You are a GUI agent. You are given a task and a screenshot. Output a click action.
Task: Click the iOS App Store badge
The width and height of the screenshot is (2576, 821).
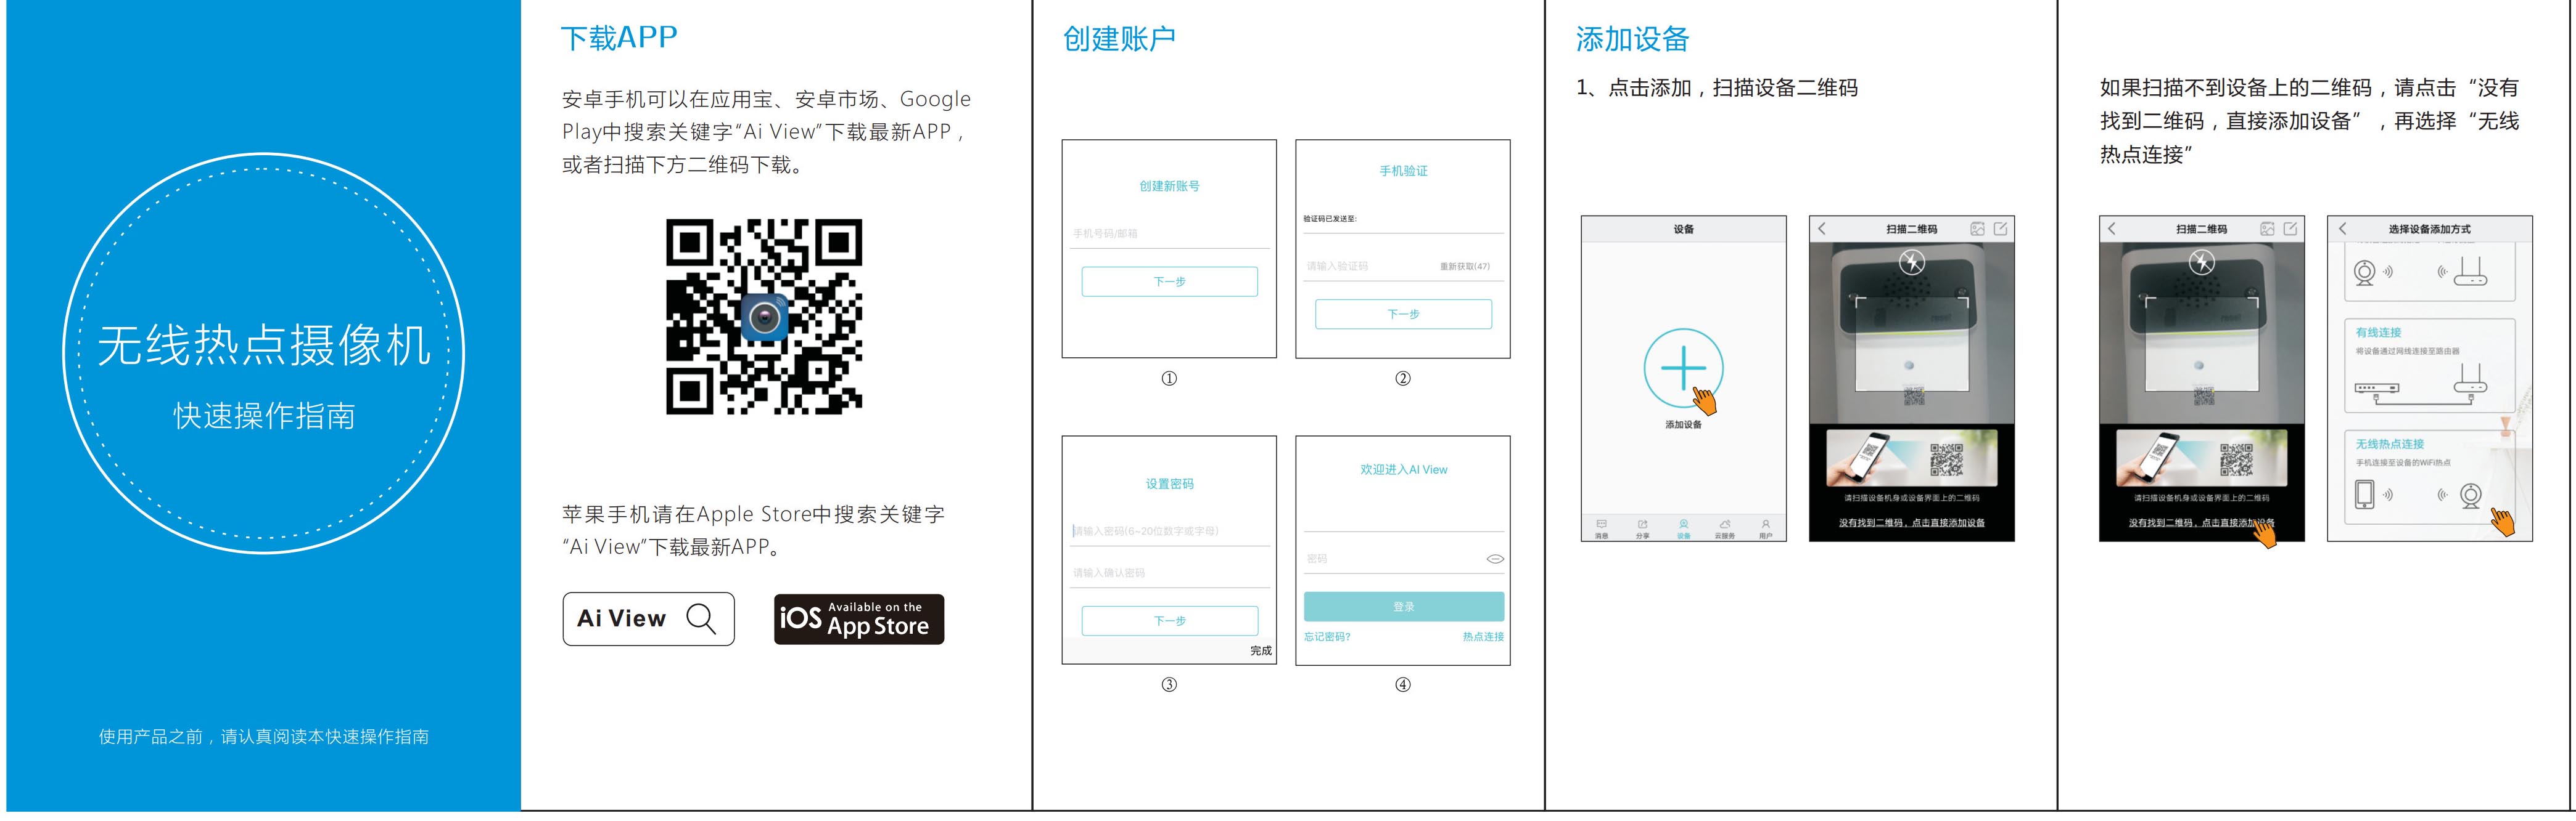(x=859, y=619)
